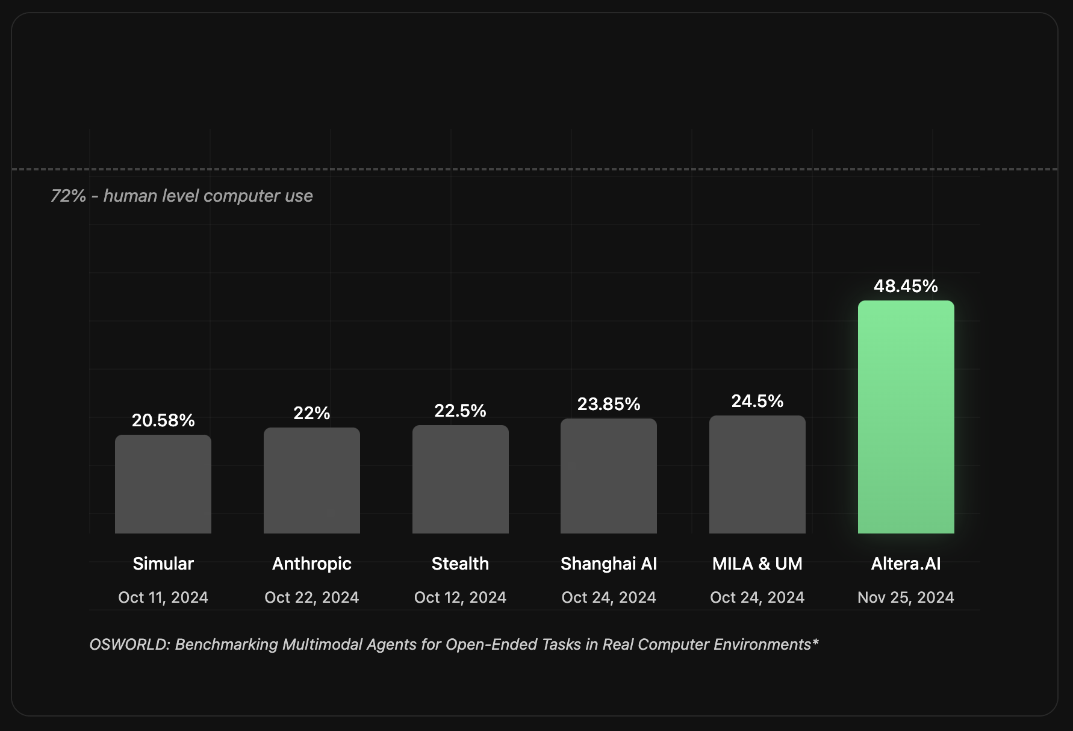1073x731 pixels.
Task: Click the Stealth bar
Action: [x=461, y=479]
